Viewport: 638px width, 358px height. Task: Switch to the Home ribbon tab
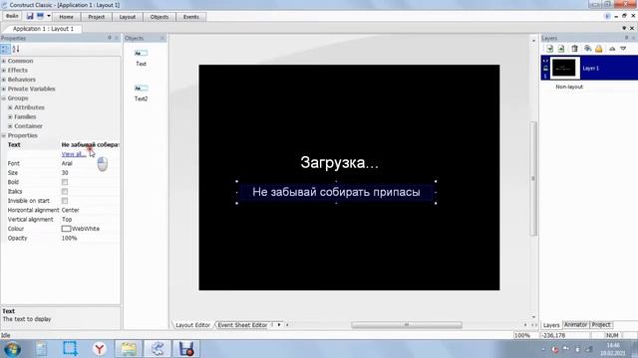66,17
